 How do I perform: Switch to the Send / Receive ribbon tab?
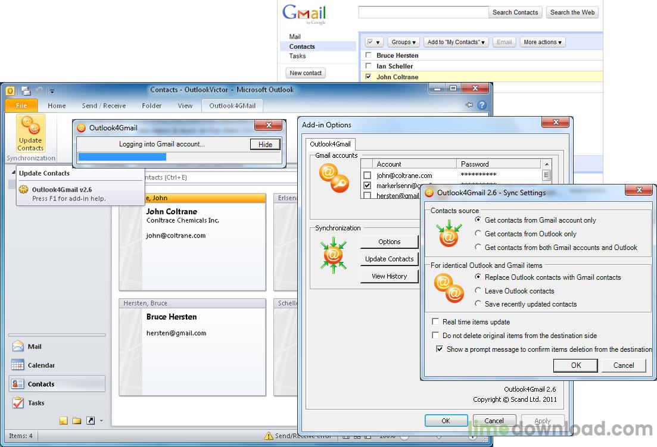click(x=104, y=106)
